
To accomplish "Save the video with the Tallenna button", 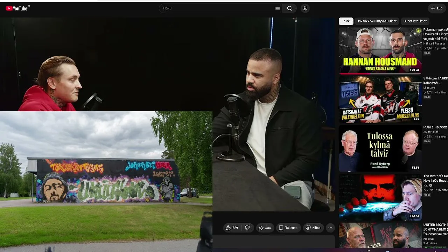I will coord(288,228).
